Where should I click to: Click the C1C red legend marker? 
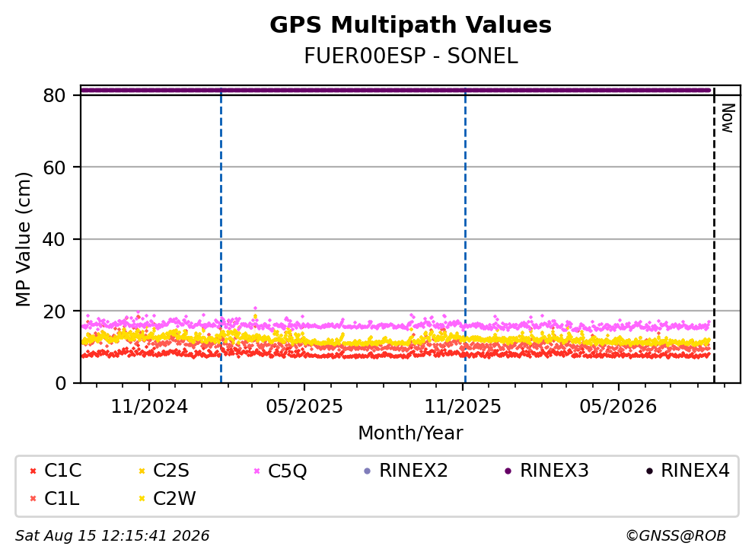point(33,471)
